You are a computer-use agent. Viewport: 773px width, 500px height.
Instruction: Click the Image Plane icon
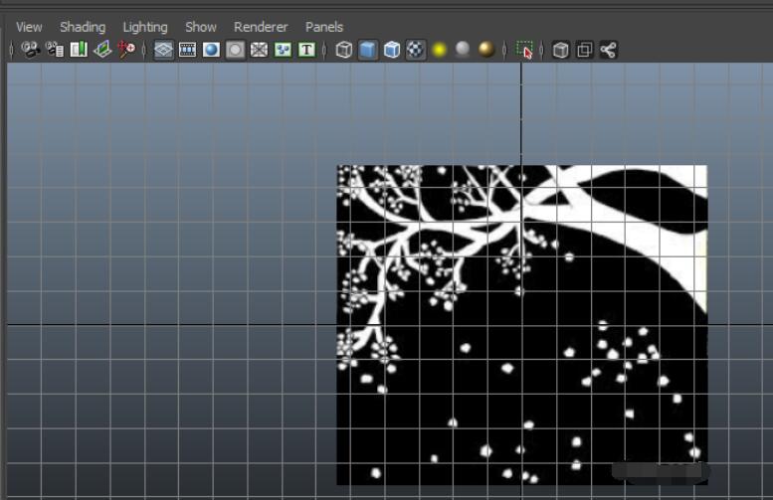102,50
